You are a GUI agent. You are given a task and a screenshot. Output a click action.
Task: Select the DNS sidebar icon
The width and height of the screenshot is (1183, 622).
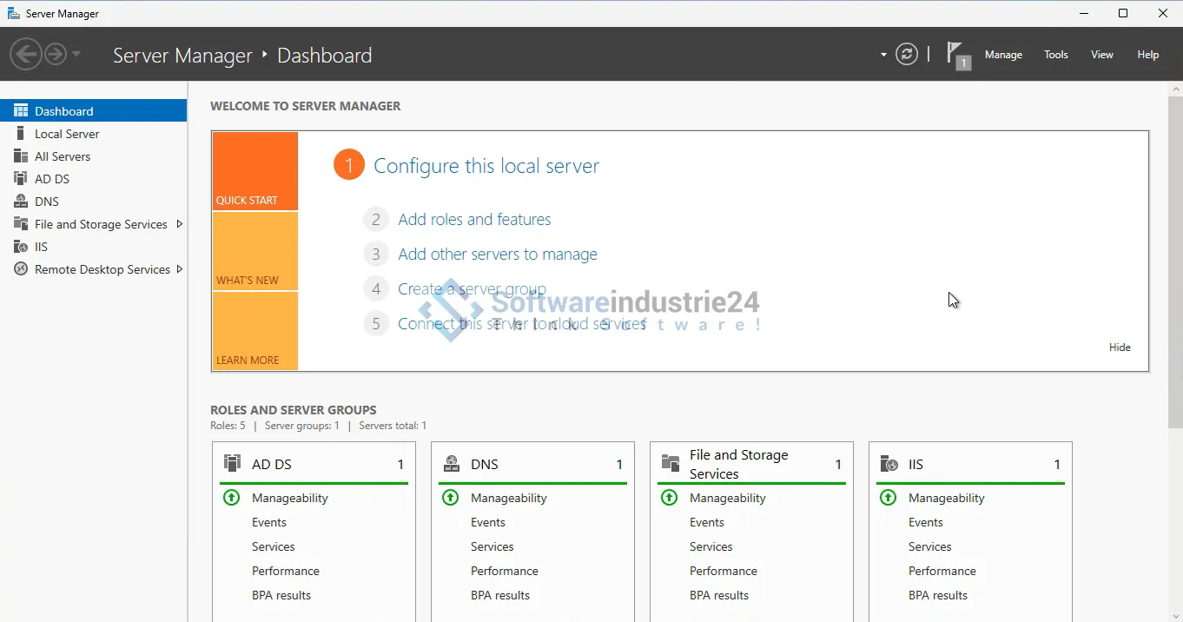pos(21,202)
